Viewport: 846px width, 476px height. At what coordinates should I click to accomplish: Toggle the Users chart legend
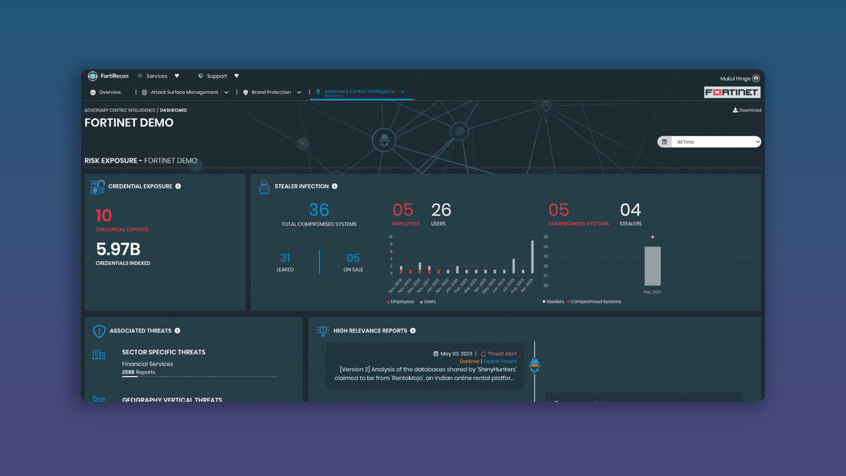pos(428,302)
